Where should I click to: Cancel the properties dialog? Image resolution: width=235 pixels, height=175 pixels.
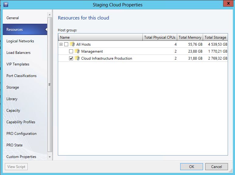click(216, 166)
